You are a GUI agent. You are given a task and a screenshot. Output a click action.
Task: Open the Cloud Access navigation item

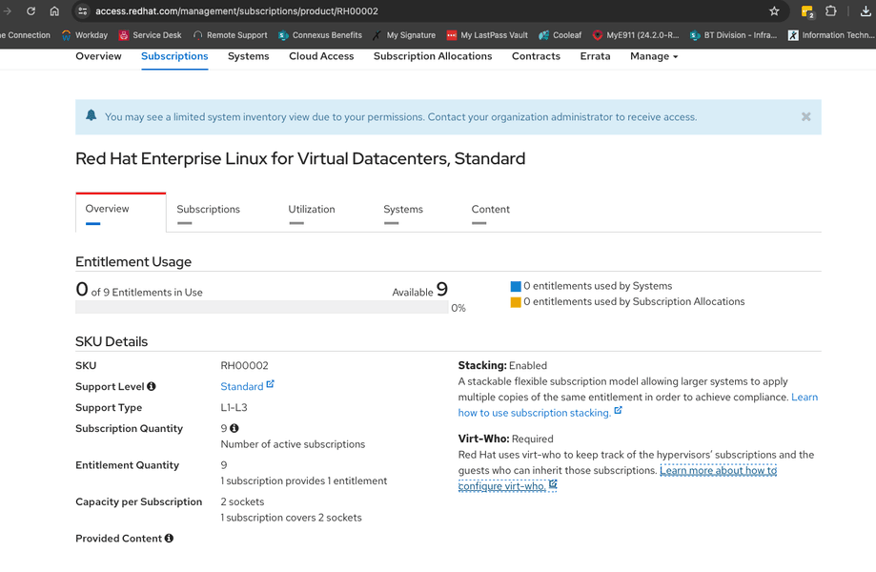321,56
